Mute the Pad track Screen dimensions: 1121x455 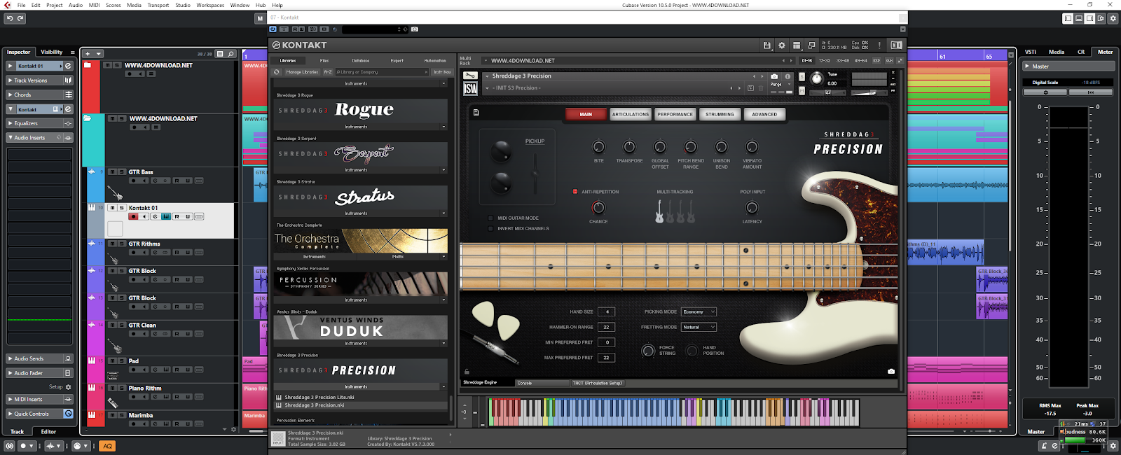(113, 361)
